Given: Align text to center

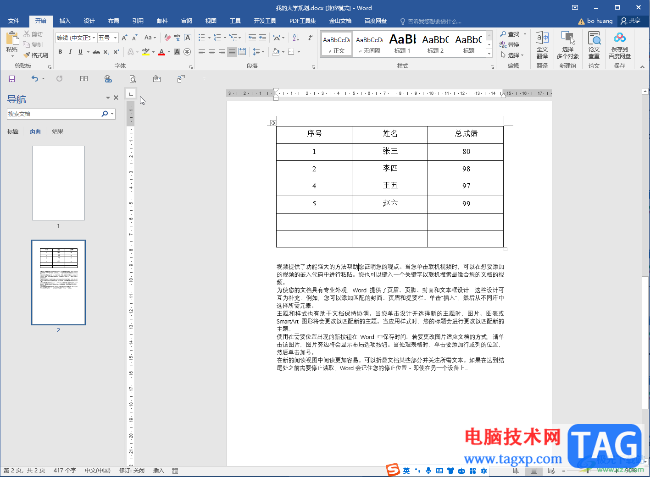Looking at the screenshot, I should [x=212, y=52].
